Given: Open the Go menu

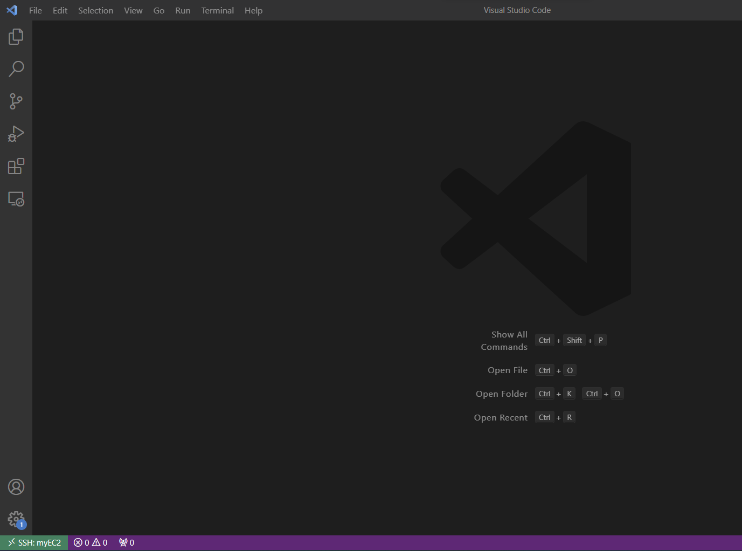Looking at the screenshot, I should point(159,10).
